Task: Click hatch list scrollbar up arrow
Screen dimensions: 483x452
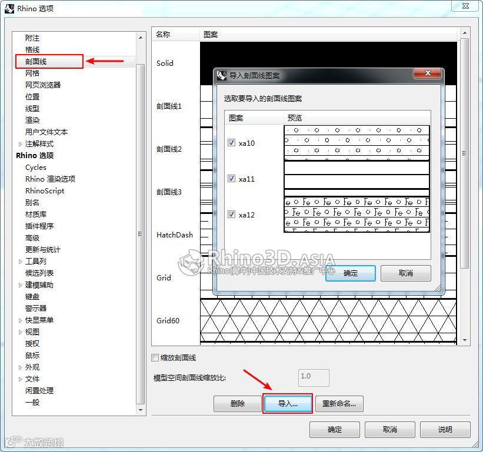Action: click(x=465, y=32)
